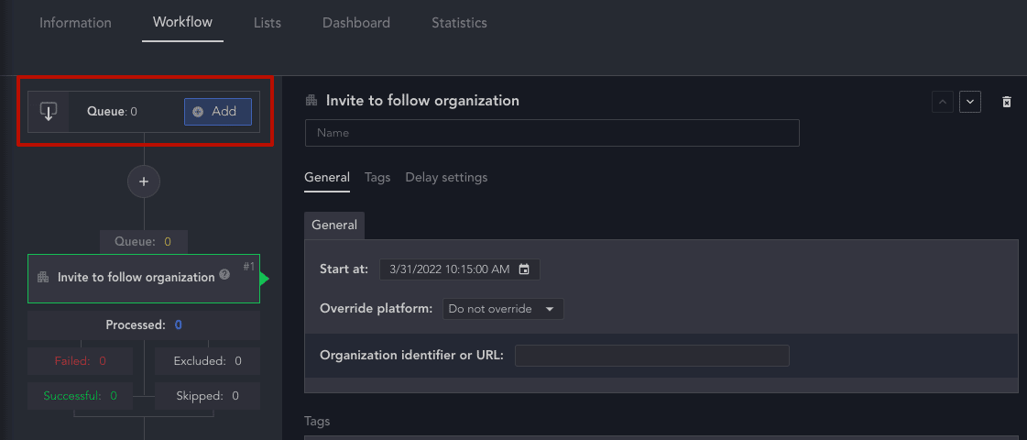Viewport: 1027px width, 440px height.
Task: Select the Invite to follow organization node
Action: tap(144, 279)
